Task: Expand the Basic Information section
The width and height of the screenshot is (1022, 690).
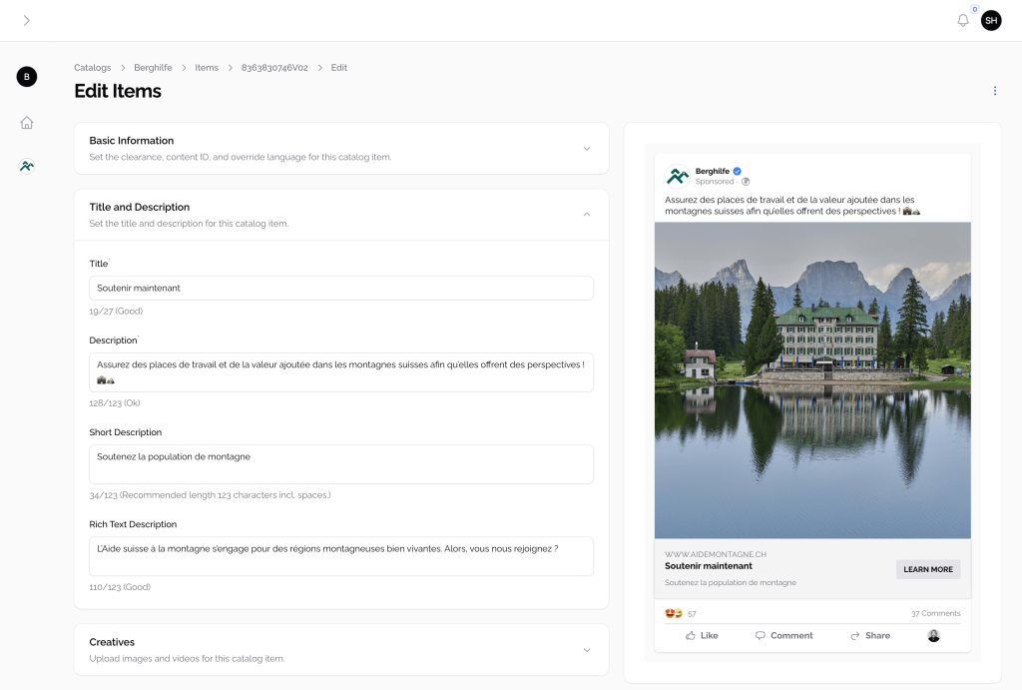Action: click(587, 149)
